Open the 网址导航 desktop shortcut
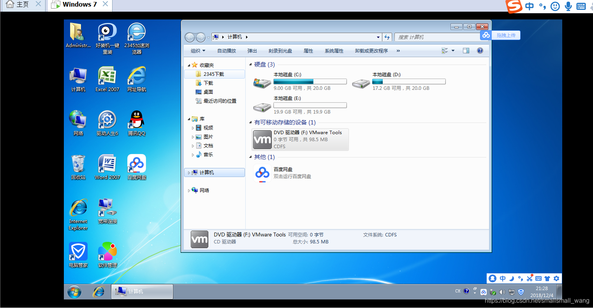This screenshot has width=593, height=308. [x=137, y=80]
